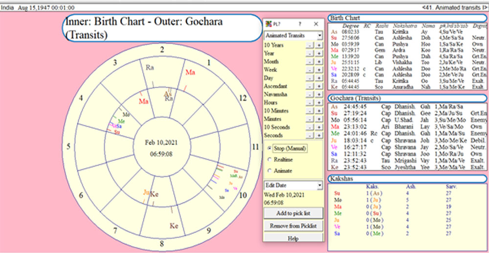Click the PL7 app icon in the dialog title bar

pos(267,24)
